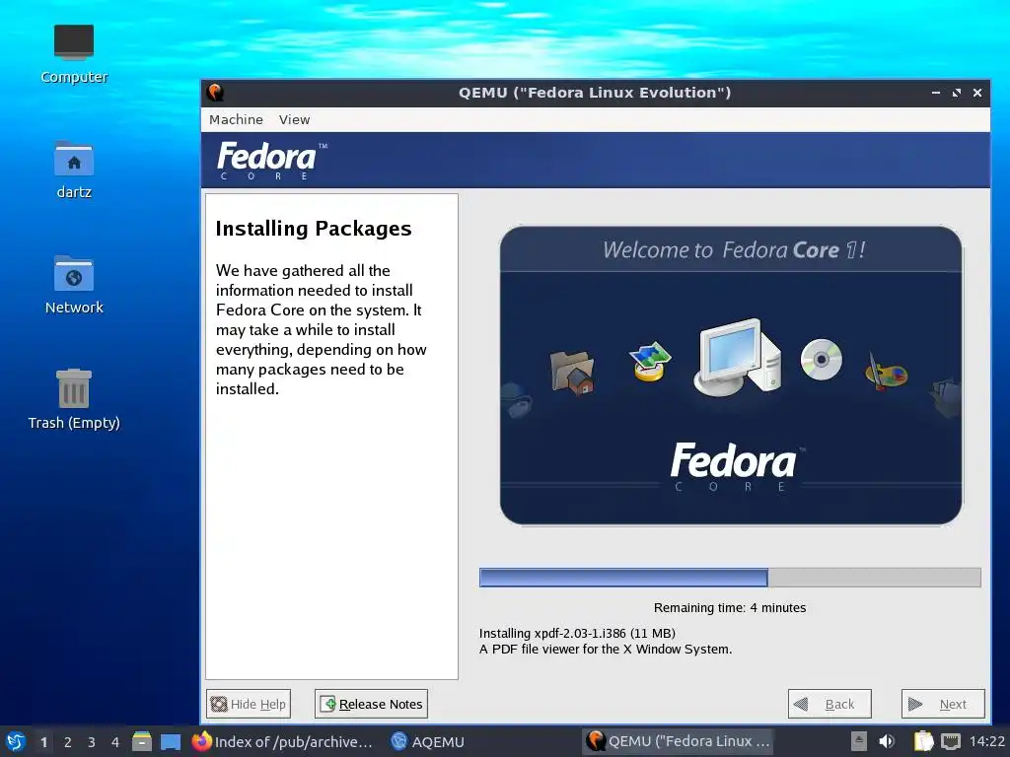The image size is (1010, 757).
Task: Click the 14:22 taskbar clock
Action: pos(986,741)
